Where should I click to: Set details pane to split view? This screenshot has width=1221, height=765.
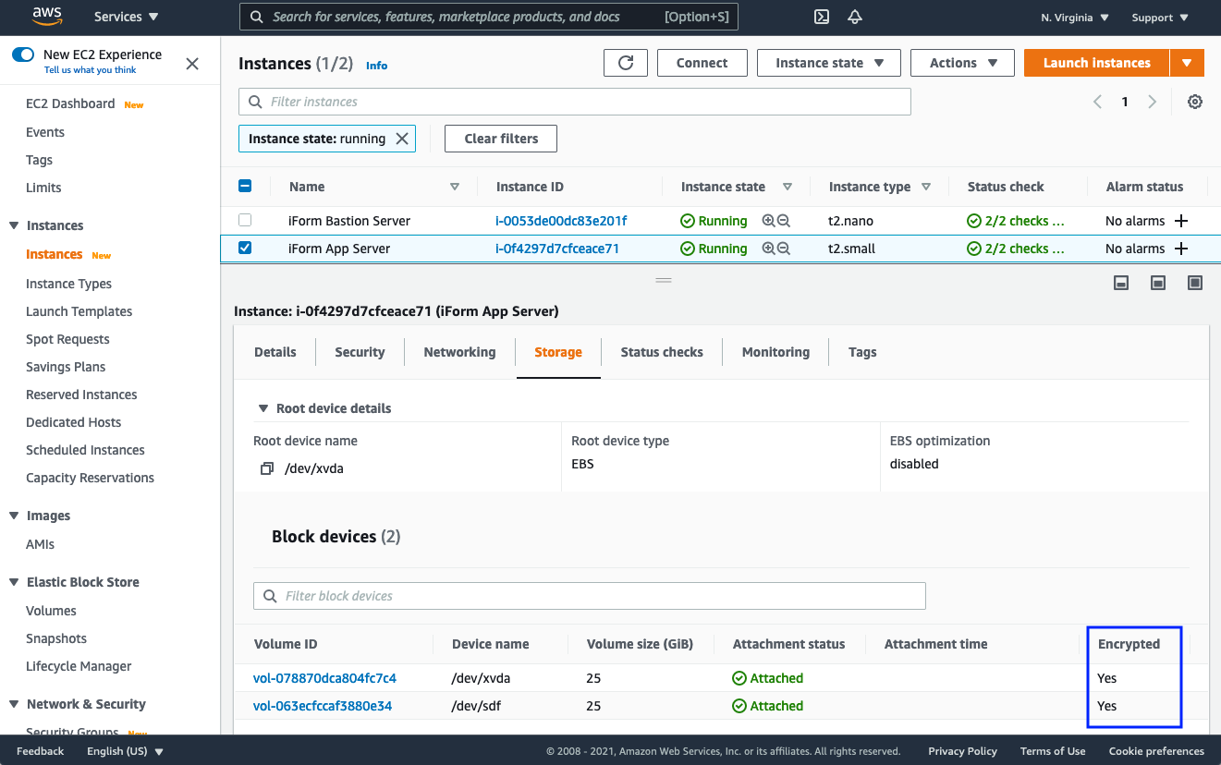pos(1158,283)
